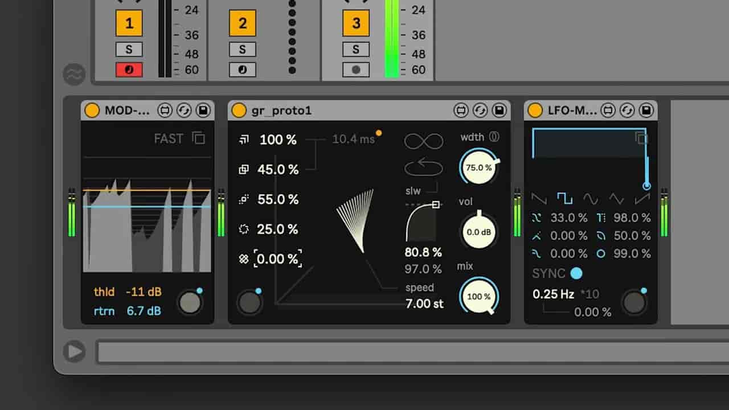Click the save preset icon on gr_proto1

(498, 110)
